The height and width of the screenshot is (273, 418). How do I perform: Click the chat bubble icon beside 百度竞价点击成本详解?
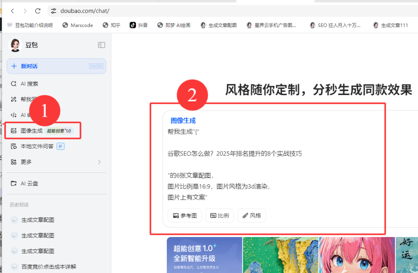click(14, 267)
